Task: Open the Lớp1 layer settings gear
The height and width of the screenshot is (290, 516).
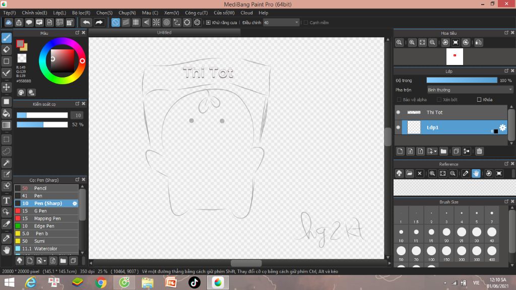Action: [502, 127]
